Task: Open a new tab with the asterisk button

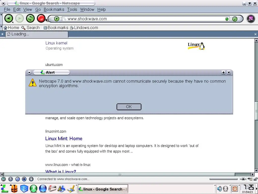Action: coord(2,34)
